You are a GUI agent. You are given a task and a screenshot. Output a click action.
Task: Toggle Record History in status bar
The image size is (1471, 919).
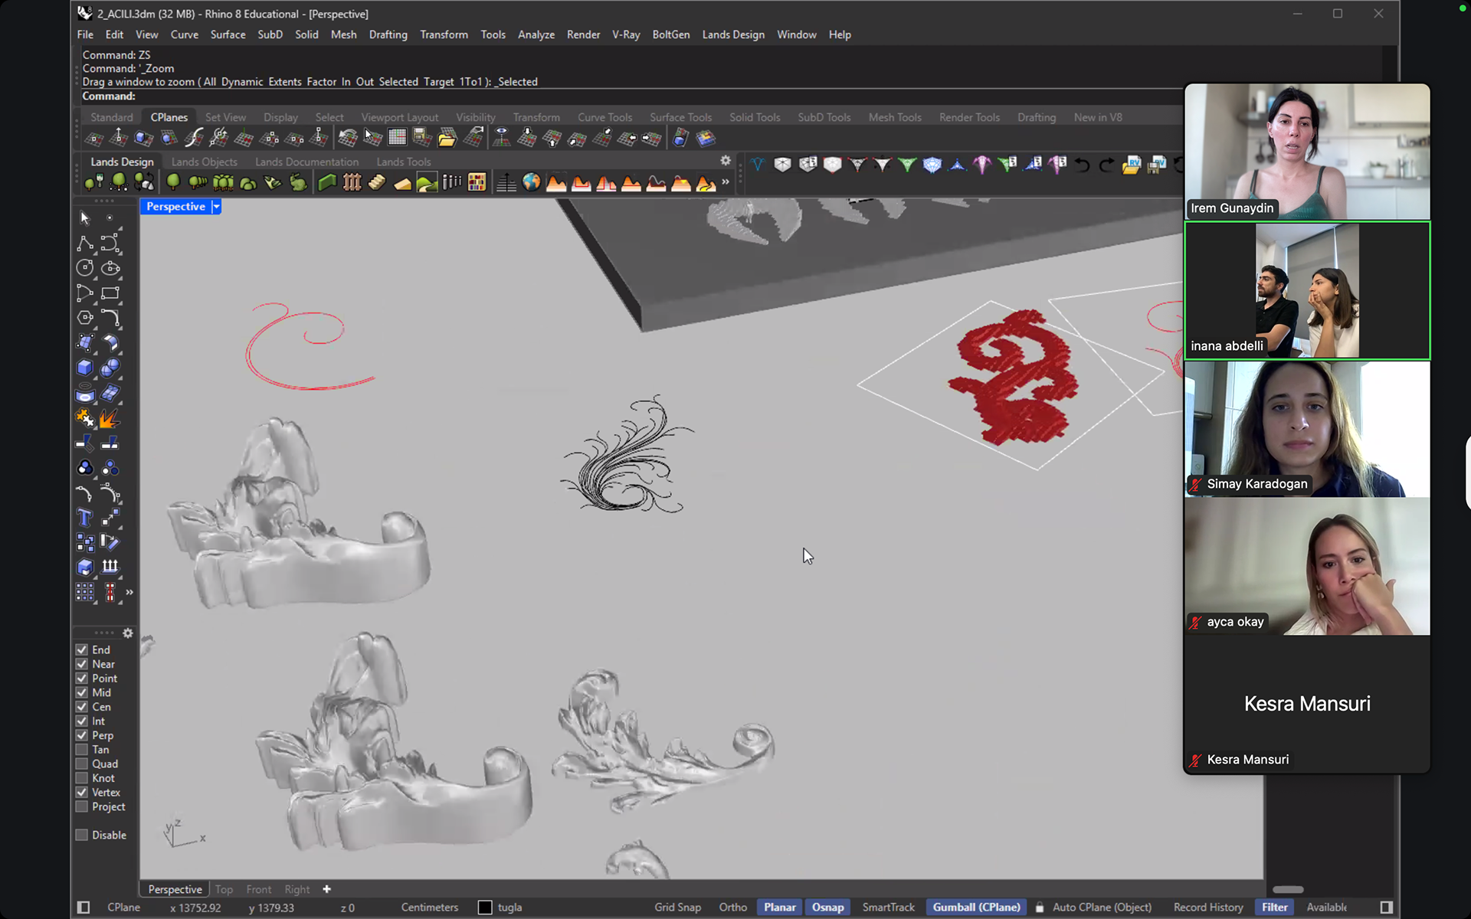coord(1208,908)
